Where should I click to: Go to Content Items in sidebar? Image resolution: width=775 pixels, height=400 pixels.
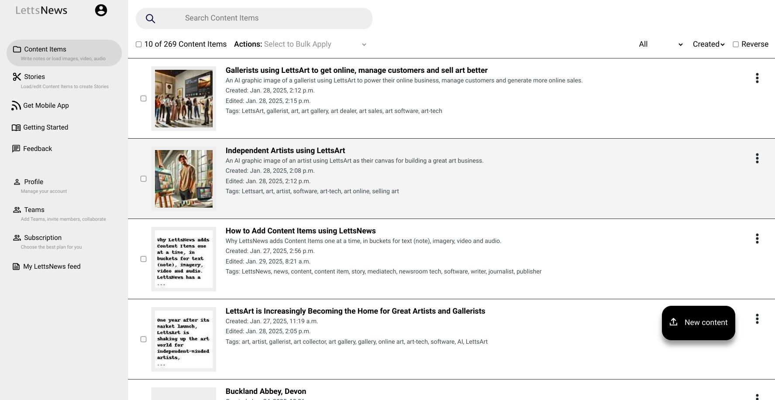[x=64, y=53]
